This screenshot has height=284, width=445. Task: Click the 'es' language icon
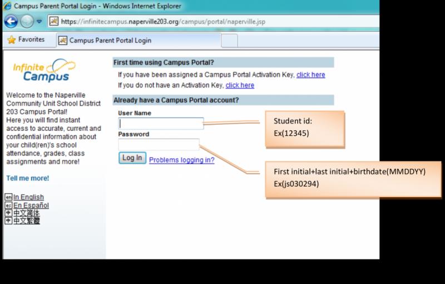point(8,205)
